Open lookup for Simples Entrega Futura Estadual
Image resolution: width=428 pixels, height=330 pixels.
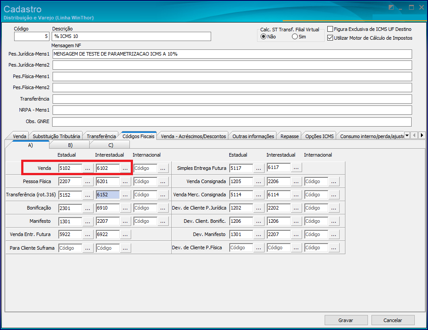pyautogui.click(x=259, y=168)
